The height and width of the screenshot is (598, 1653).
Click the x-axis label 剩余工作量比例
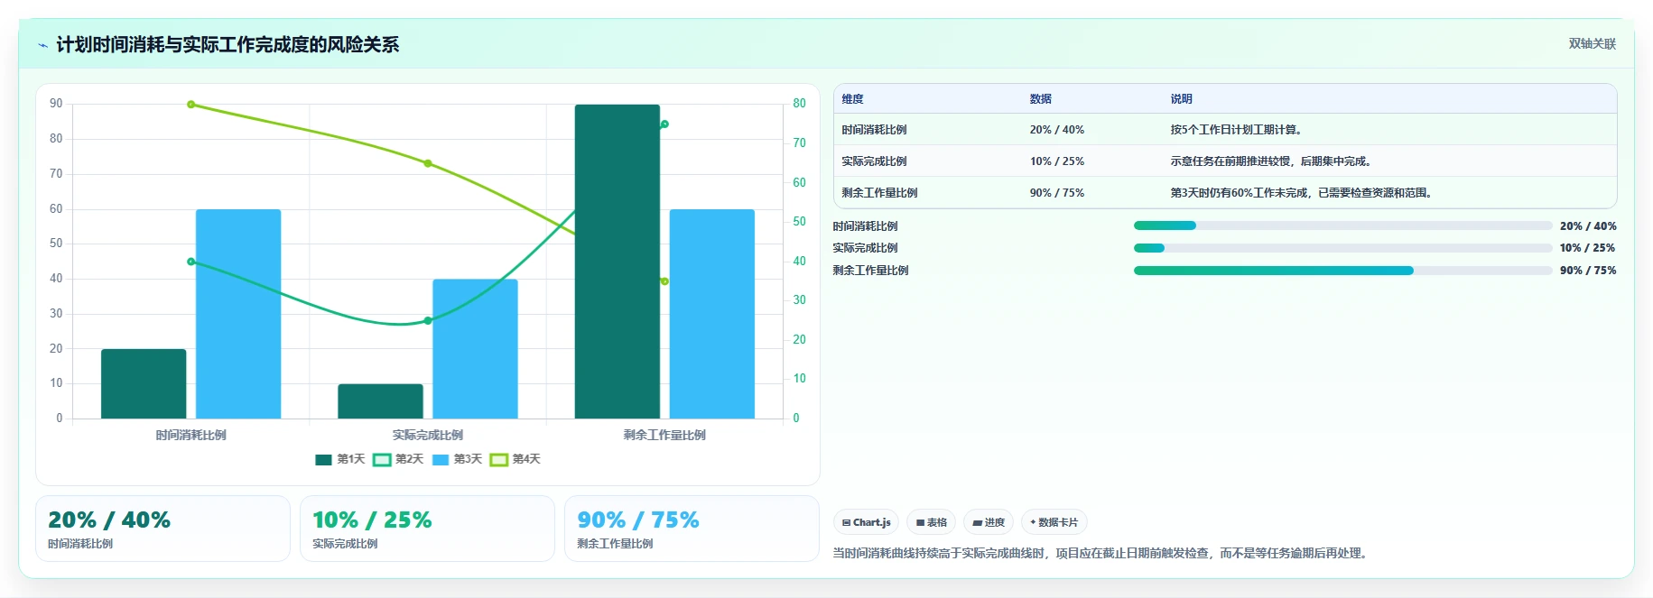(664, 436)
